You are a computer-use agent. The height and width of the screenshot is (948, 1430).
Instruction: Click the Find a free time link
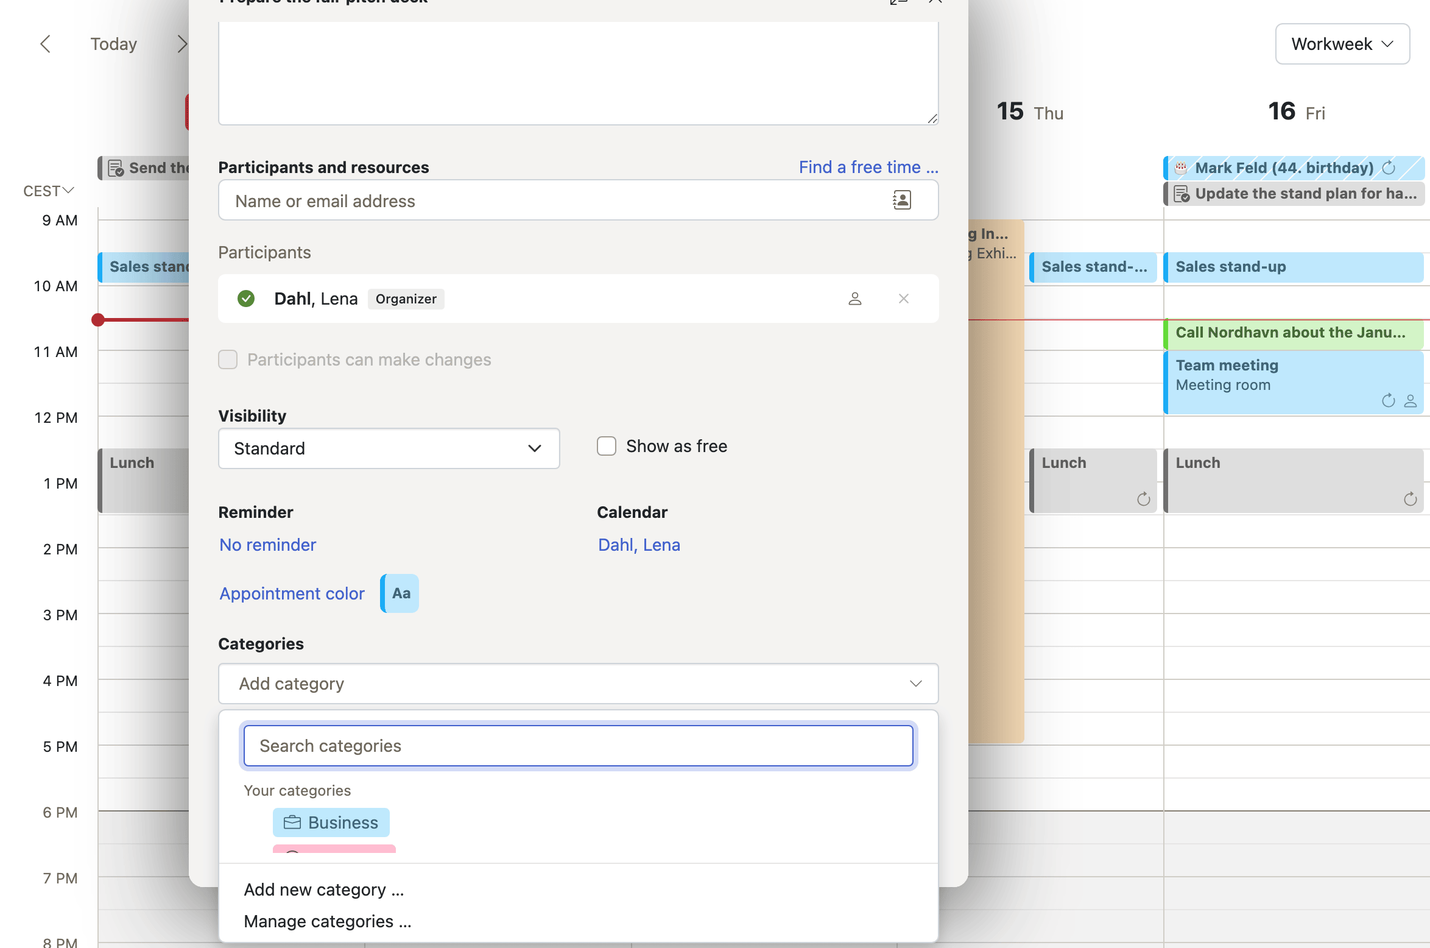pyautogui.click(x=868, y=167)
